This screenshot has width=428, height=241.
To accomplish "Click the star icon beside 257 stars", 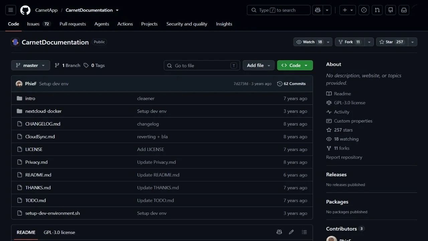I will coord(329,130).
